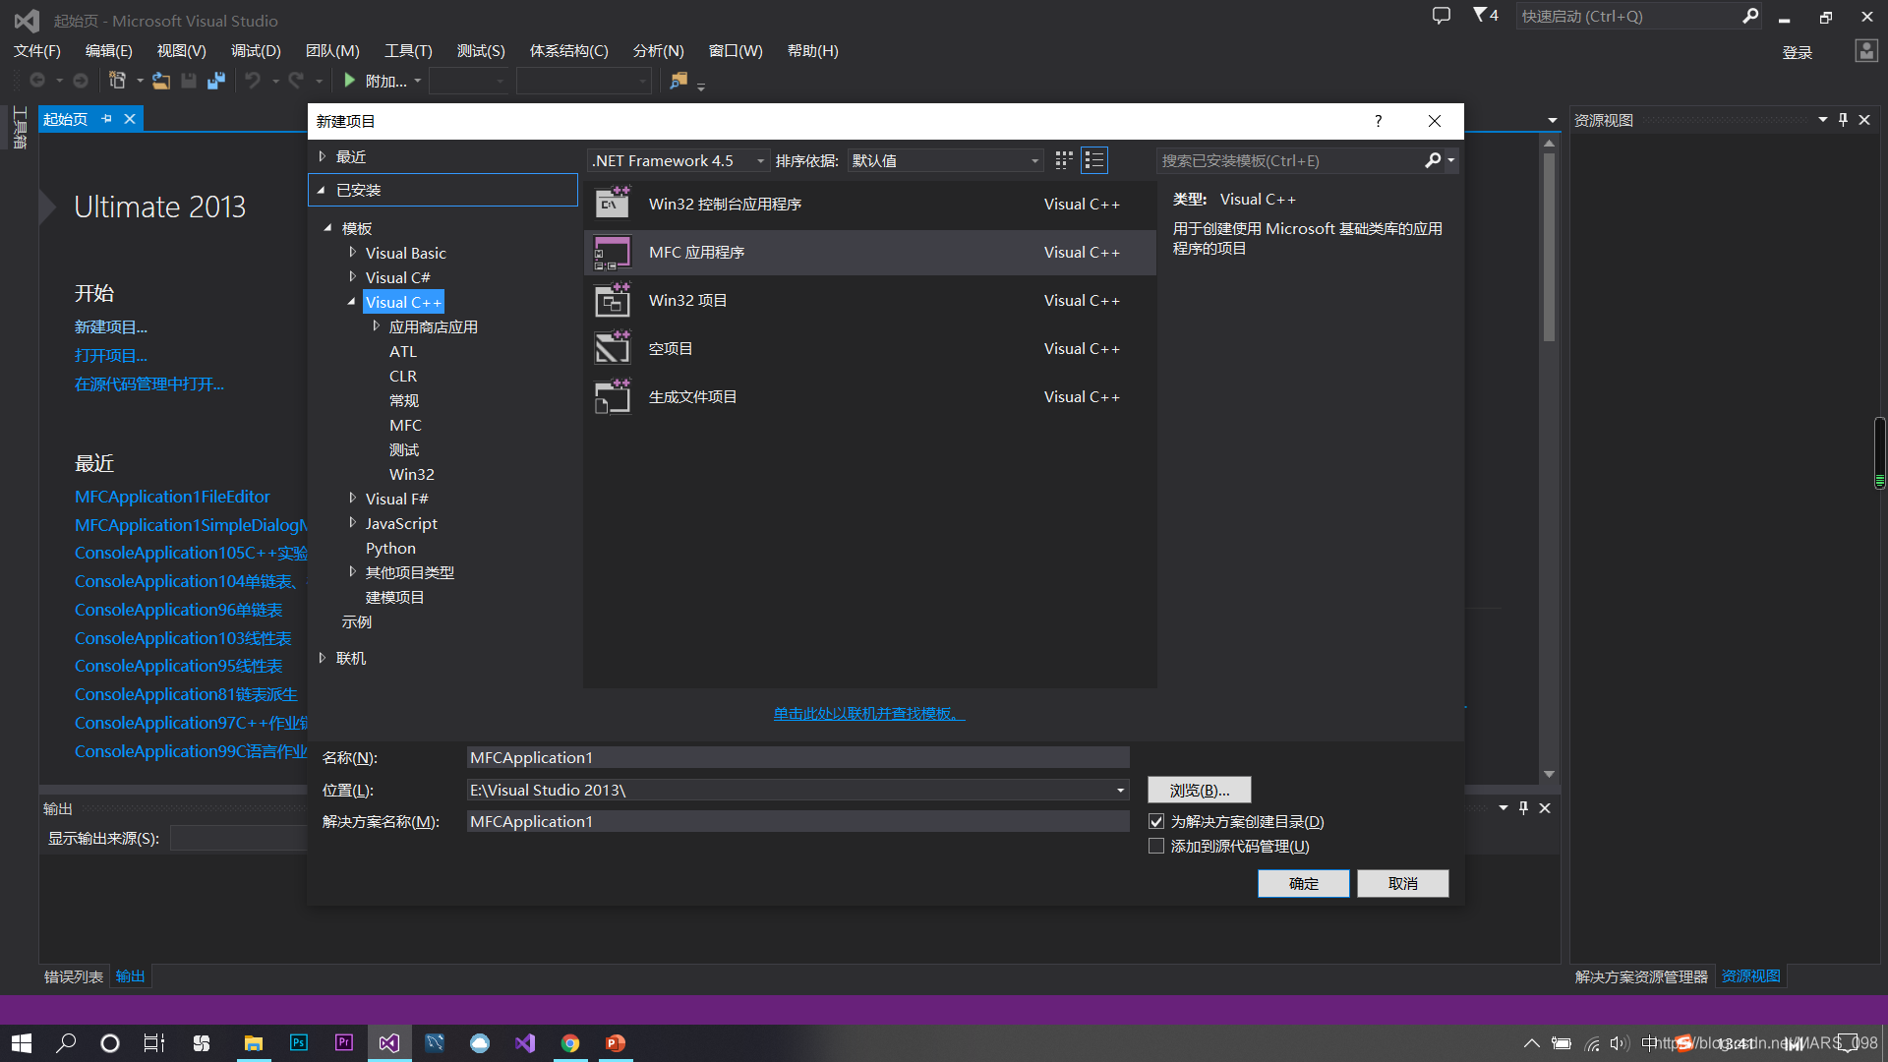Image resolution: width=1888 pixels, height=1062 pixels.
Task: Open the .NET Framework 4.5 version dropdown
Action: pos(678,160)
